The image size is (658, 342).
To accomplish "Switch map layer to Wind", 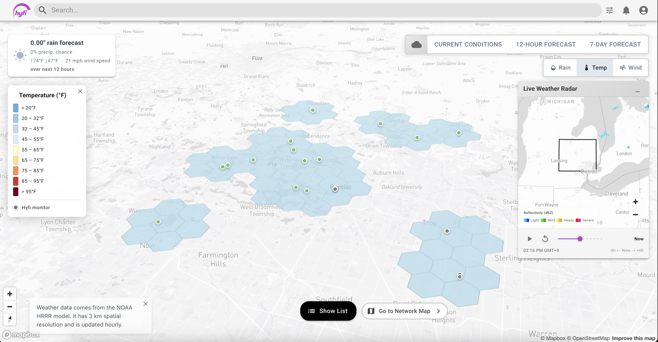I will [630, 68].
